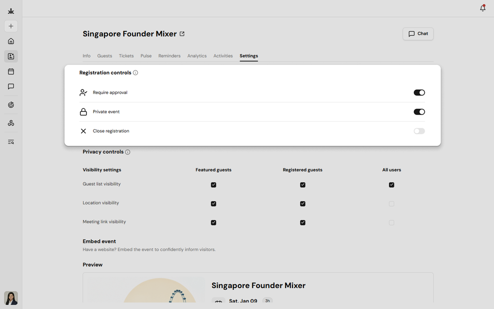Uncheck Guest list visibility for All users
The image size is (494, 309).
391,185
